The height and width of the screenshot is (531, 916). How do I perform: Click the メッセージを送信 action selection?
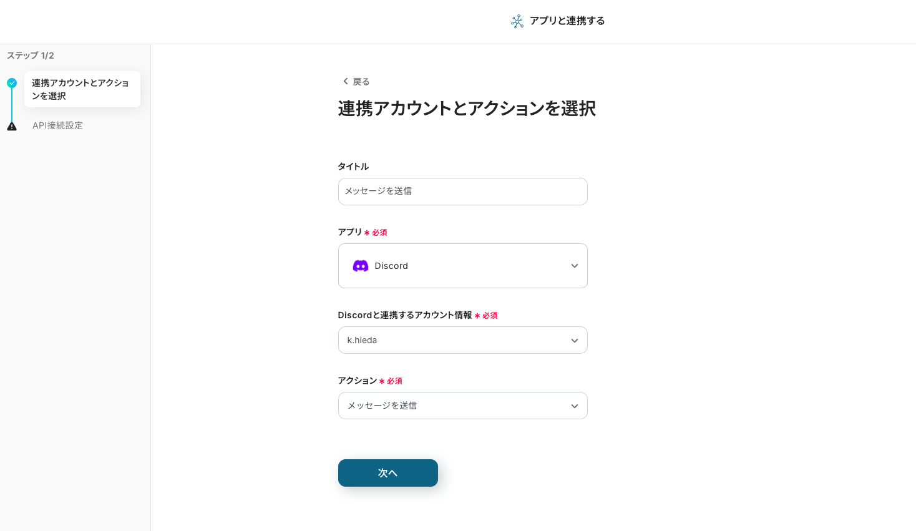[382, 406]
